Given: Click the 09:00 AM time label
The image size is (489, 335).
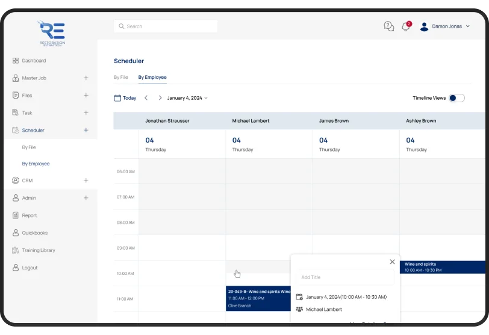Looking at the screenshot, I should coord(126,248).
